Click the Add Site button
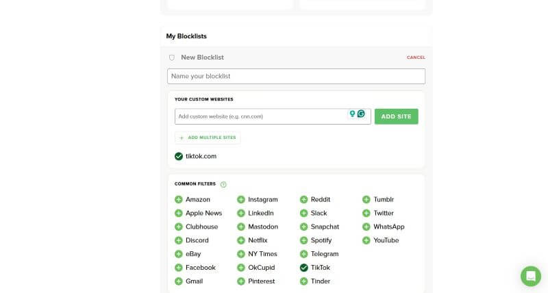548x293 pixels. coord(397,116)
